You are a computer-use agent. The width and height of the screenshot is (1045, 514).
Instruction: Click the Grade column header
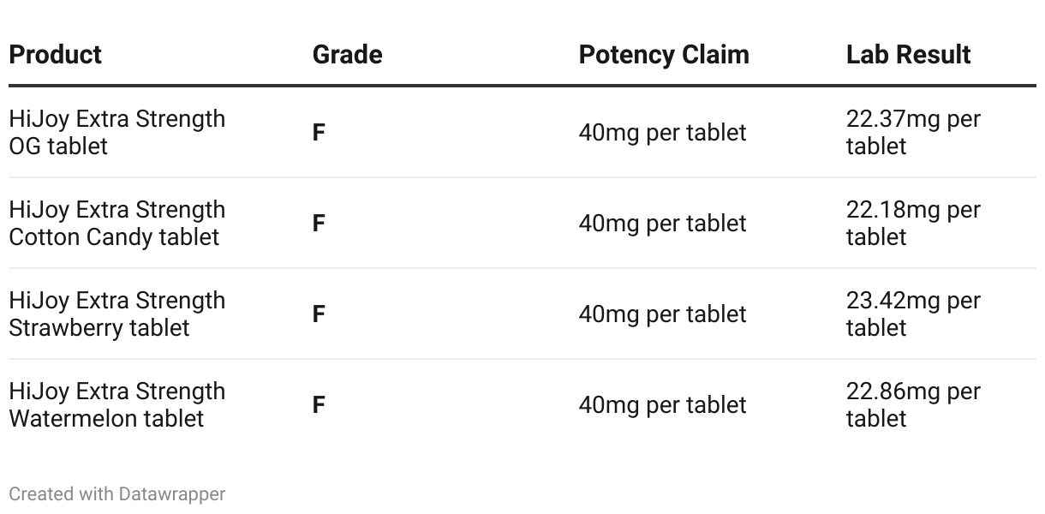click(x=348, y=55)
